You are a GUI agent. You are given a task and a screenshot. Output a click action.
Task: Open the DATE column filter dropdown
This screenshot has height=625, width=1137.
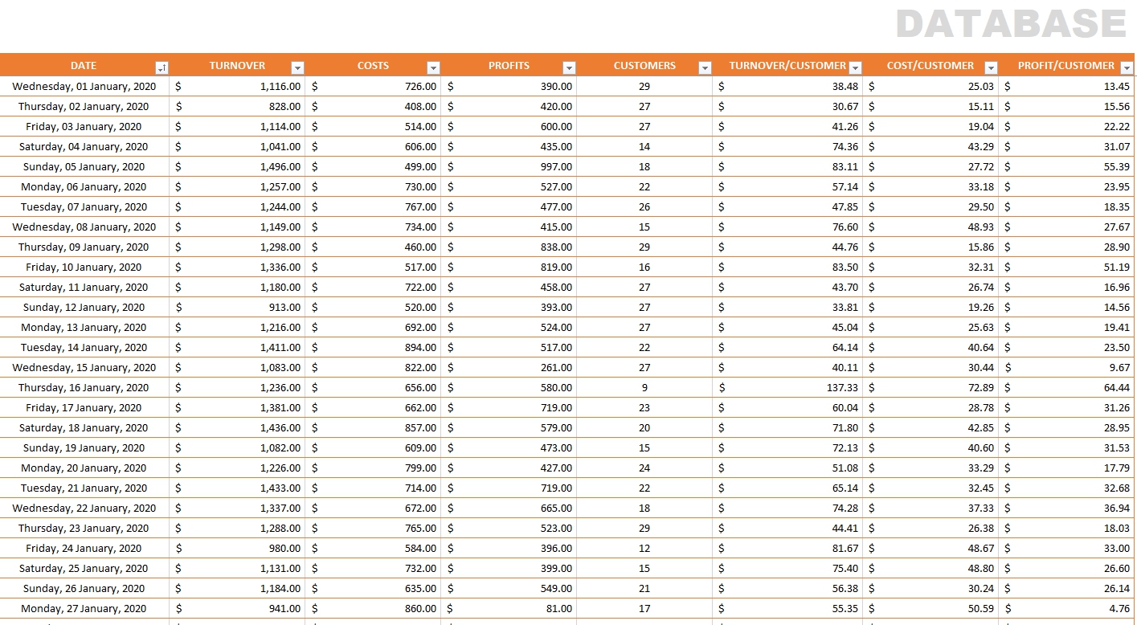click(x=162, y=68)
